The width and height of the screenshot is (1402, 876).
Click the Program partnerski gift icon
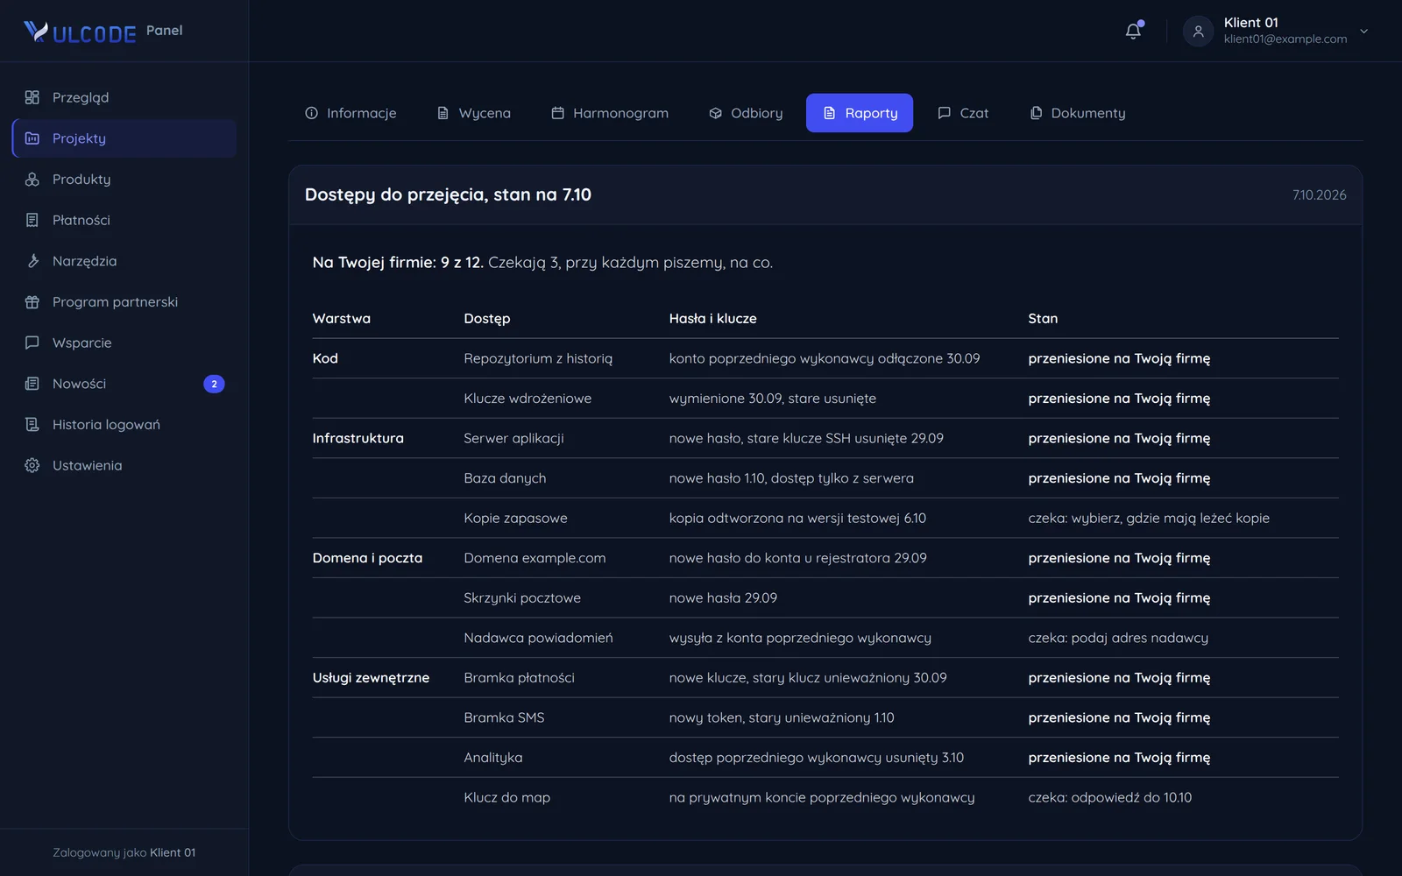(32, 302)
